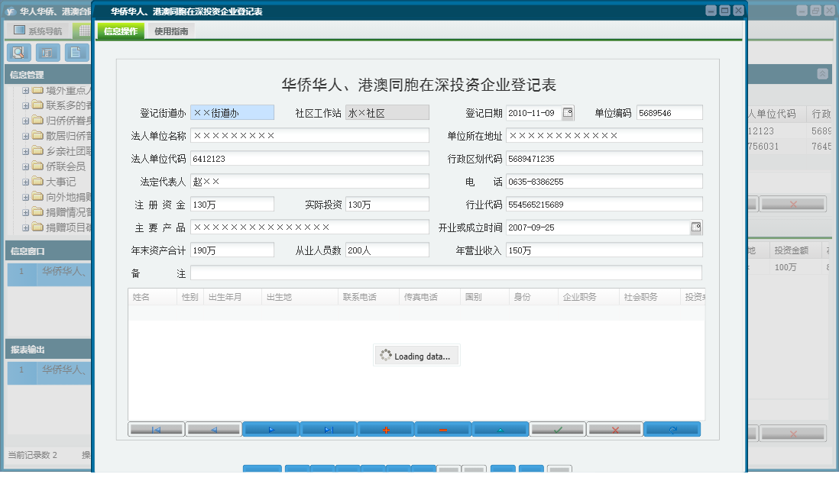Open the 信息操作 tab
The image size is (839, 500).
pyautogui.click(x=120, y=31)
